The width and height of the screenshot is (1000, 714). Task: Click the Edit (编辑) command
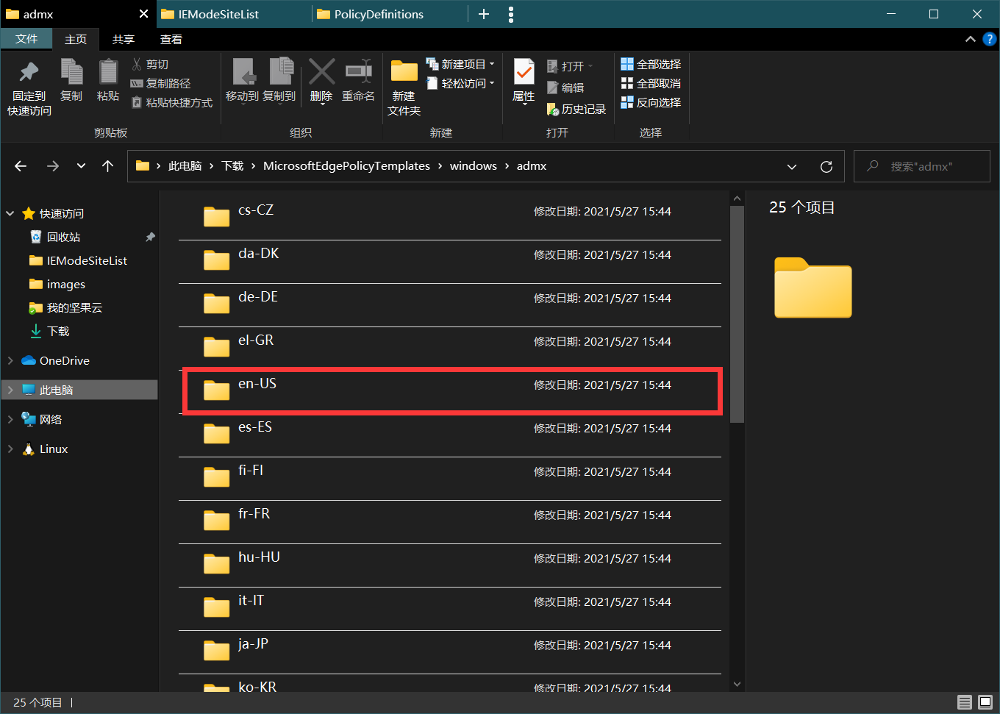[x=565, y=88]
